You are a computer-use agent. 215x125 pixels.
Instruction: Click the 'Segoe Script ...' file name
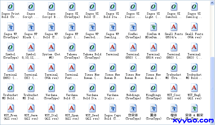click(x=31, y=15)
